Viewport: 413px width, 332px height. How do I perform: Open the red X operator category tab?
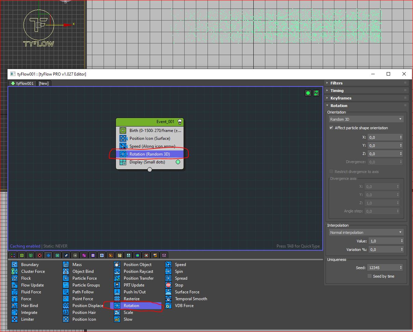click(x=40, y=255)
